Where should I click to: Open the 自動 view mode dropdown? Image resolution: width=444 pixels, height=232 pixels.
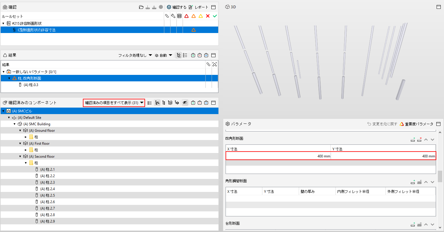tap(164, 55)
